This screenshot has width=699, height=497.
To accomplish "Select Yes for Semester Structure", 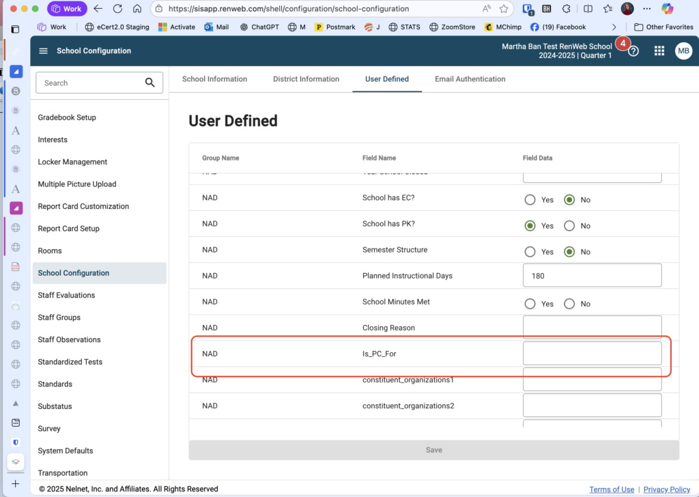I will point(530,252).
